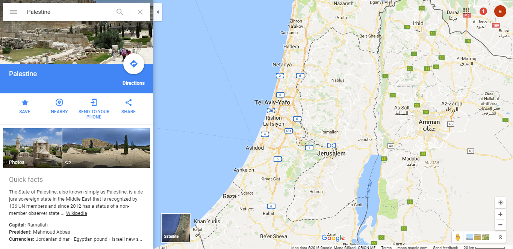
Task: Clear the search with the X icon
Action: point(140,12)
